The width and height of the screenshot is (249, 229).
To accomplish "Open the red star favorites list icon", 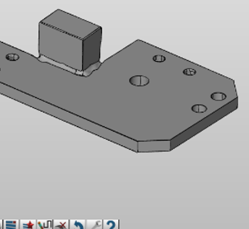I will (29, 225).
